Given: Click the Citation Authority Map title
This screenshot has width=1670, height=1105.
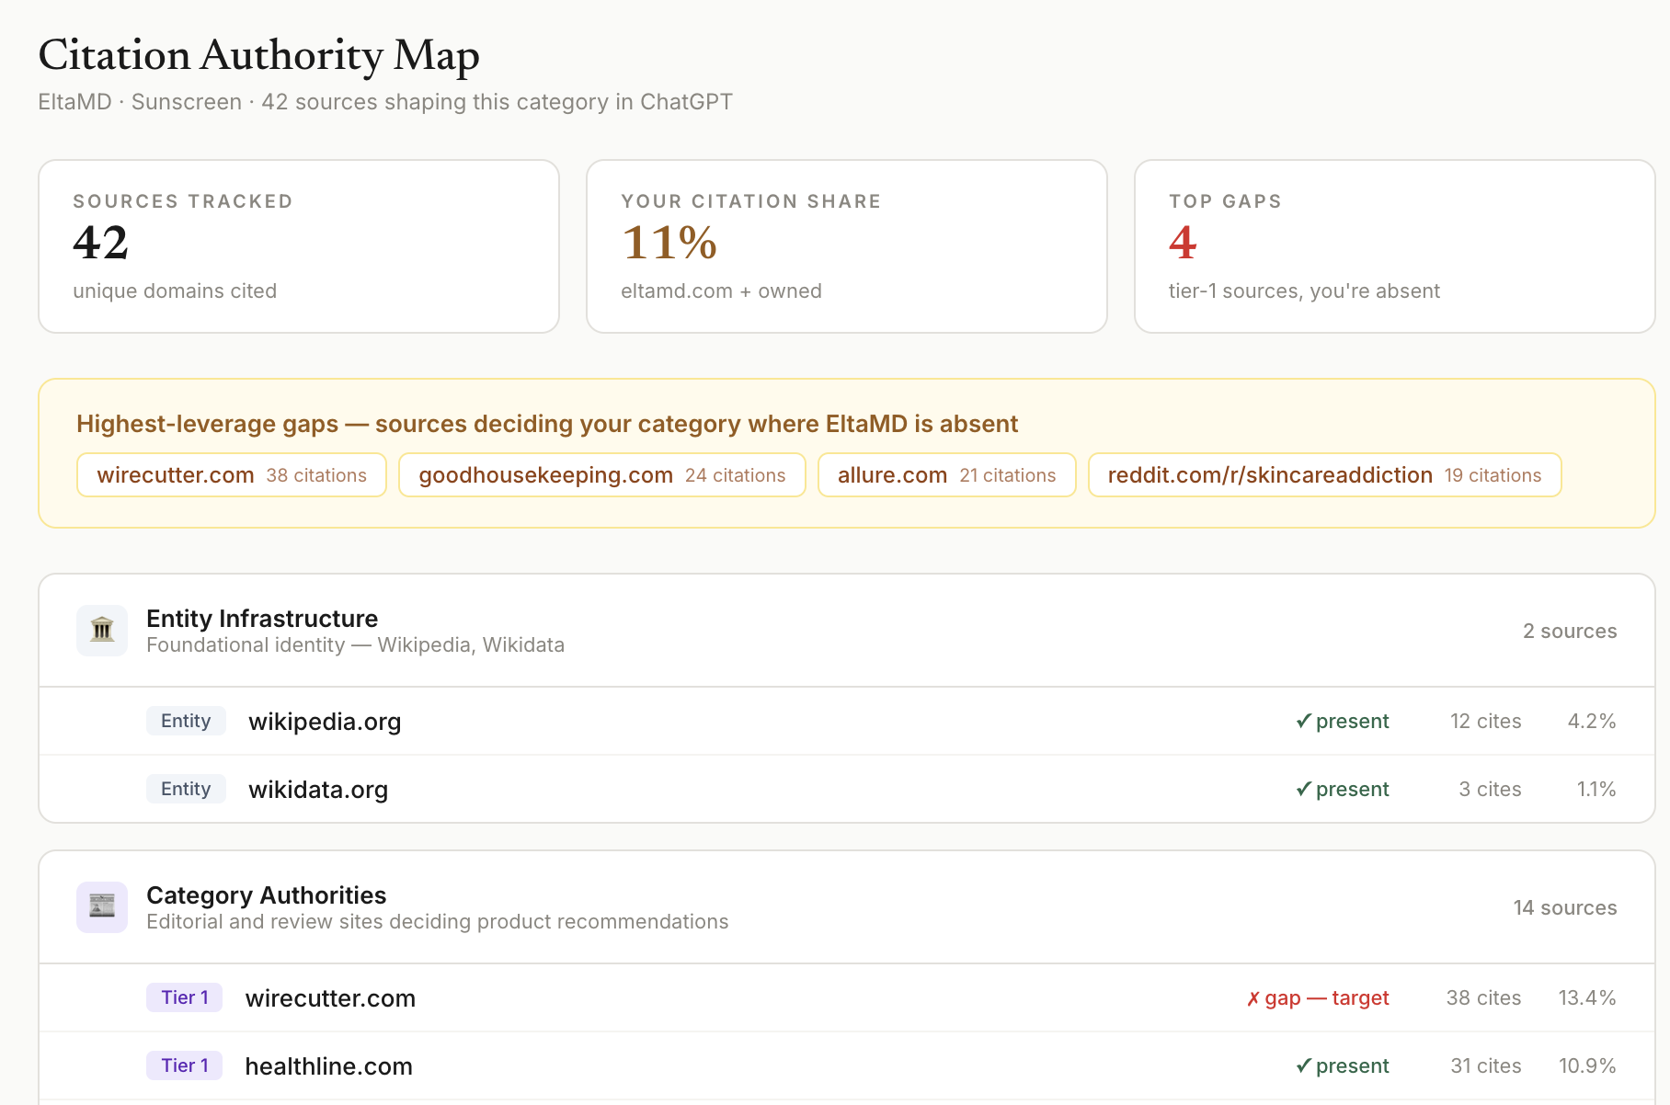Looking at the screenshot, I should pyautogui.click(x=259, y=56).
